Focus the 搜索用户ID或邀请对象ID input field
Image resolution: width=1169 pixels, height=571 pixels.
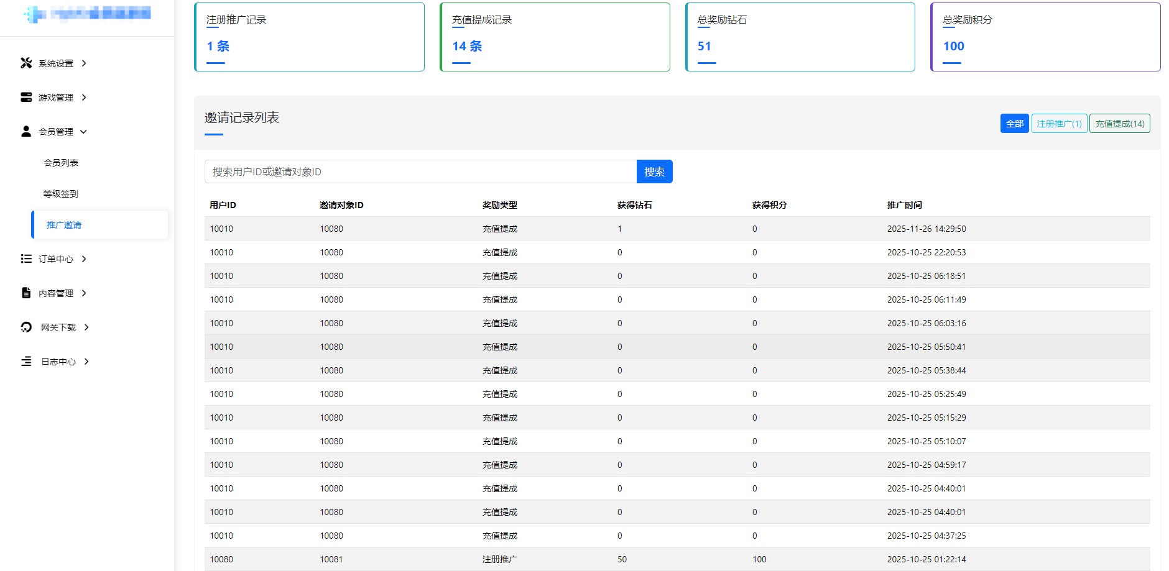[x=420, y=171]
